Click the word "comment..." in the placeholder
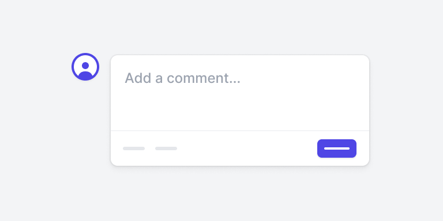 (x=204, y=78)
